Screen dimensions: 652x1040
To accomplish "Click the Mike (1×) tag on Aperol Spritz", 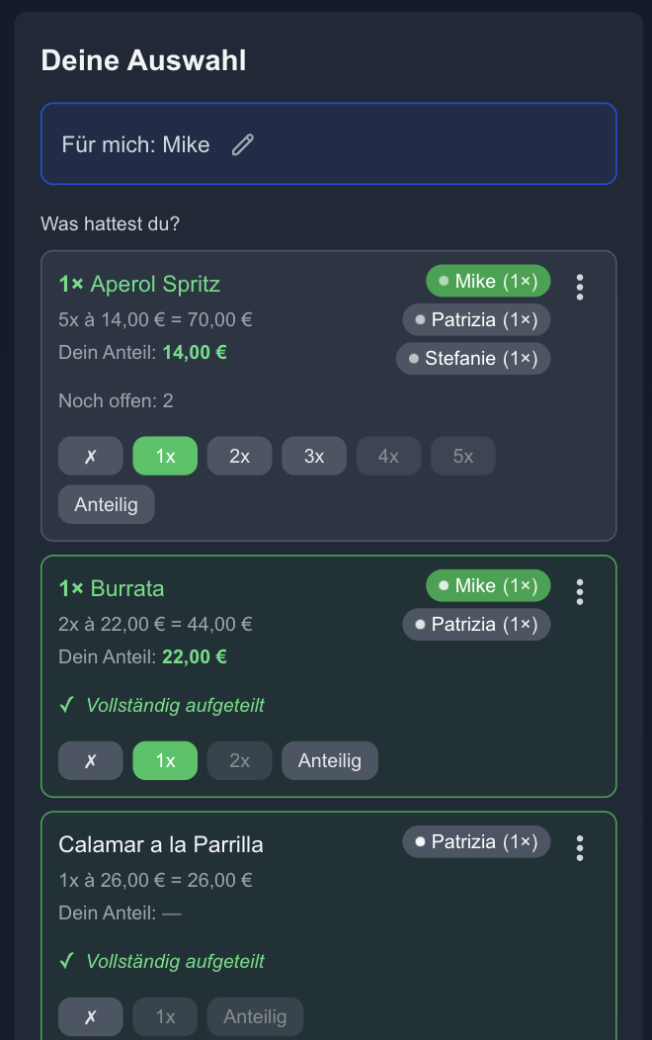I will (x=488, y=282).
